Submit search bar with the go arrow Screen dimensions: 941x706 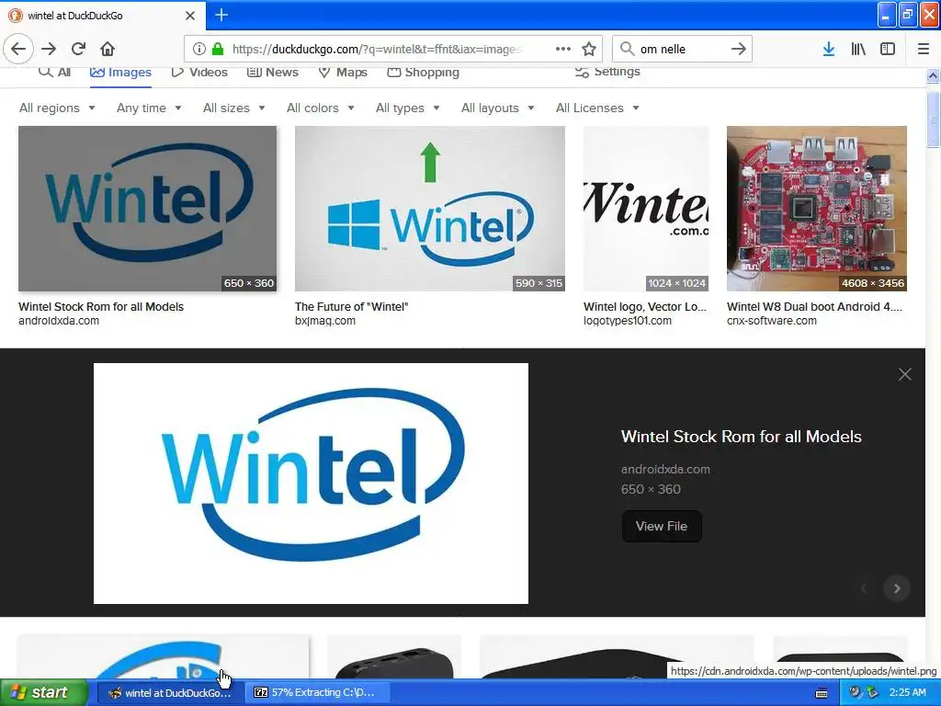click(x=739, y=49)
